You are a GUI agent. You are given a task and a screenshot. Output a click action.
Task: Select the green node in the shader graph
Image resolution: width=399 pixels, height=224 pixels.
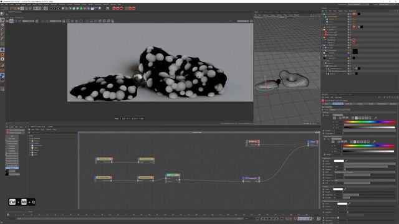(173, 178)
